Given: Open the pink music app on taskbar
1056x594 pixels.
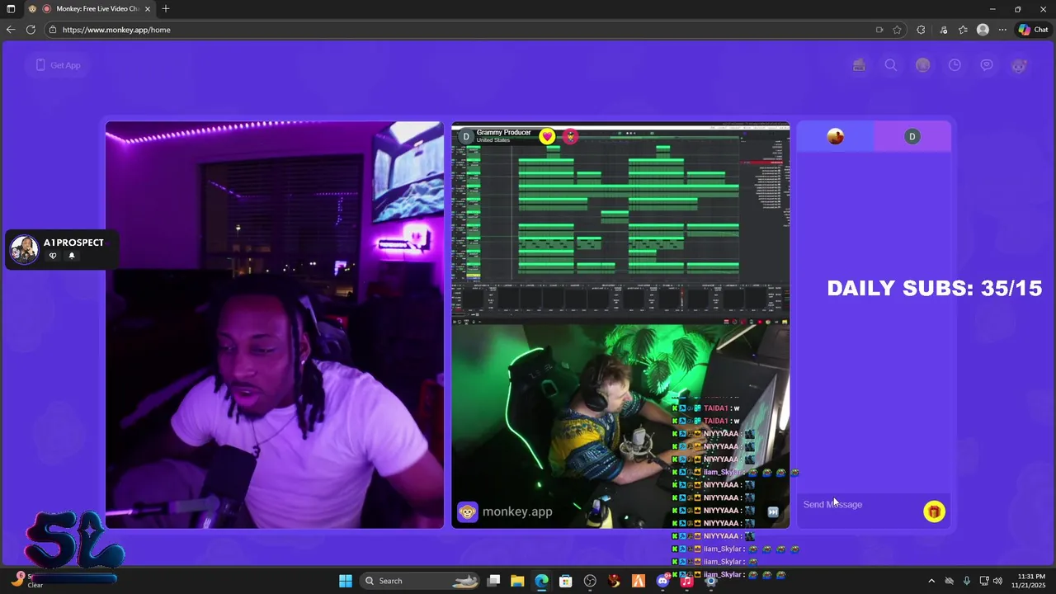Looking at the screenshot, I should 686,581.
